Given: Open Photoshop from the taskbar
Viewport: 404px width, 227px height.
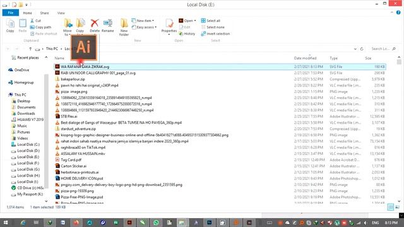Looking at the screenshot, I should point(209,223).
